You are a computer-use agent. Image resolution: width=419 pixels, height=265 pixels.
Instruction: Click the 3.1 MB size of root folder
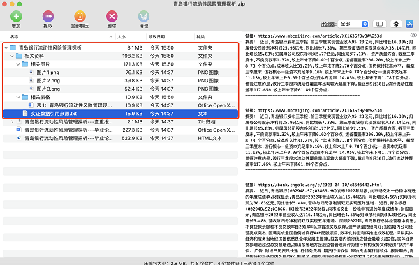pos(135,48)
